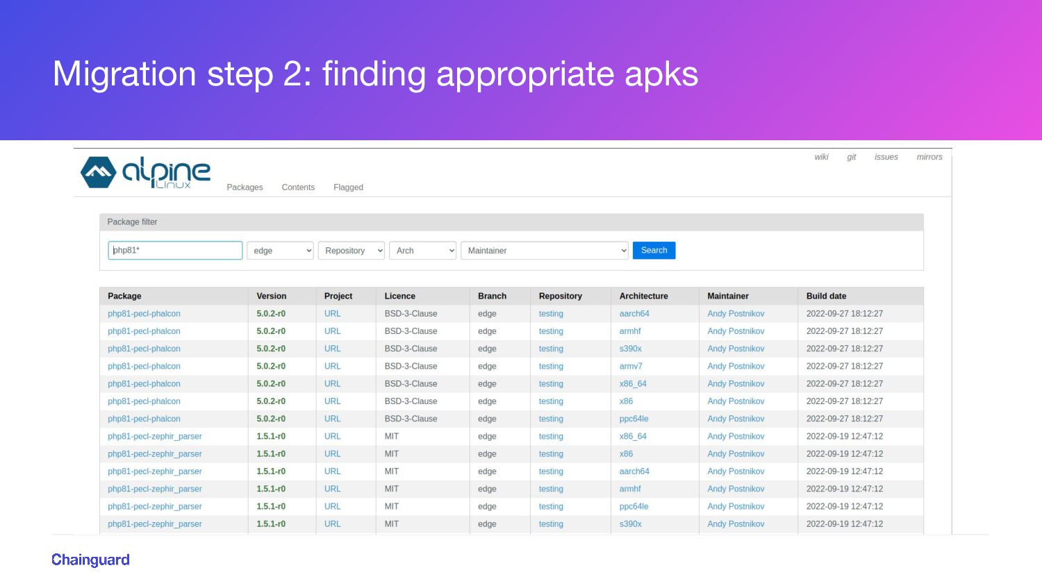Click the Search button

(654, 250)
